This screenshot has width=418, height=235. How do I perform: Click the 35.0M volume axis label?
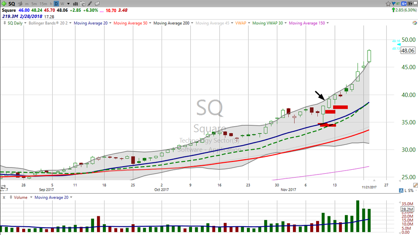click(407, 204)
